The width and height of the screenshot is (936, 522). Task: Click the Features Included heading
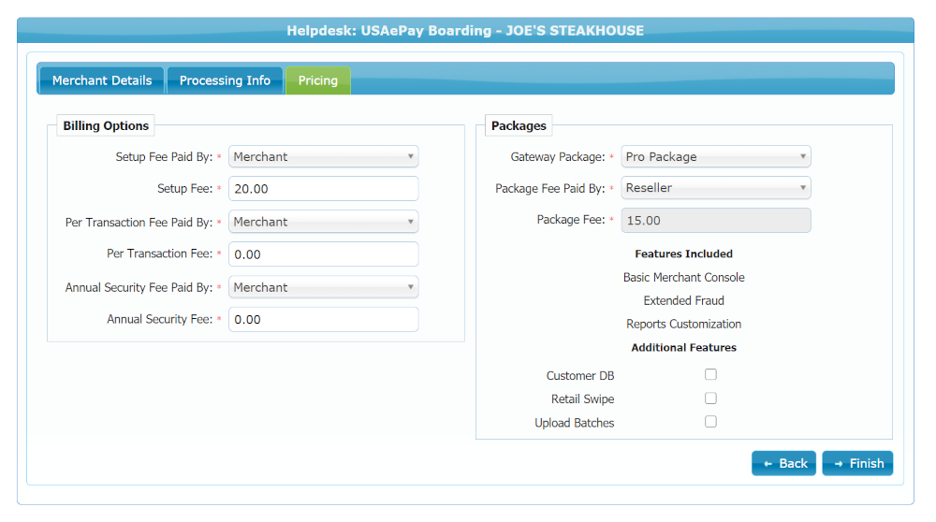683,254
